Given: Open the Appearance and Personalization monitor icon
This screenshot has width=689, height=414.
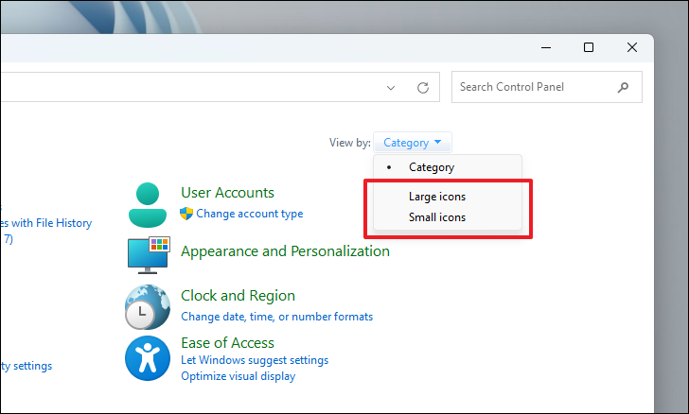Looking at the screenshot, I should (149, 255).
